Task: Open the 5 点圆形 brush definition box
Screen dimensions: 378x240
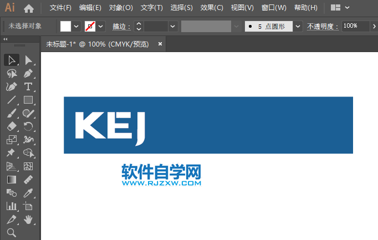Action: click(x=269, y=26)
